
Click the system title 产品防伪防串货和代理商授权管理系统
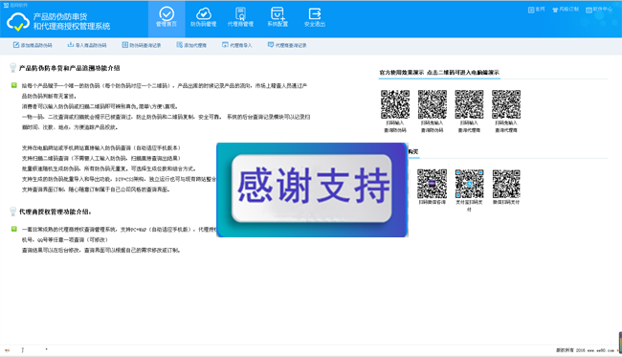pos(72,21)
